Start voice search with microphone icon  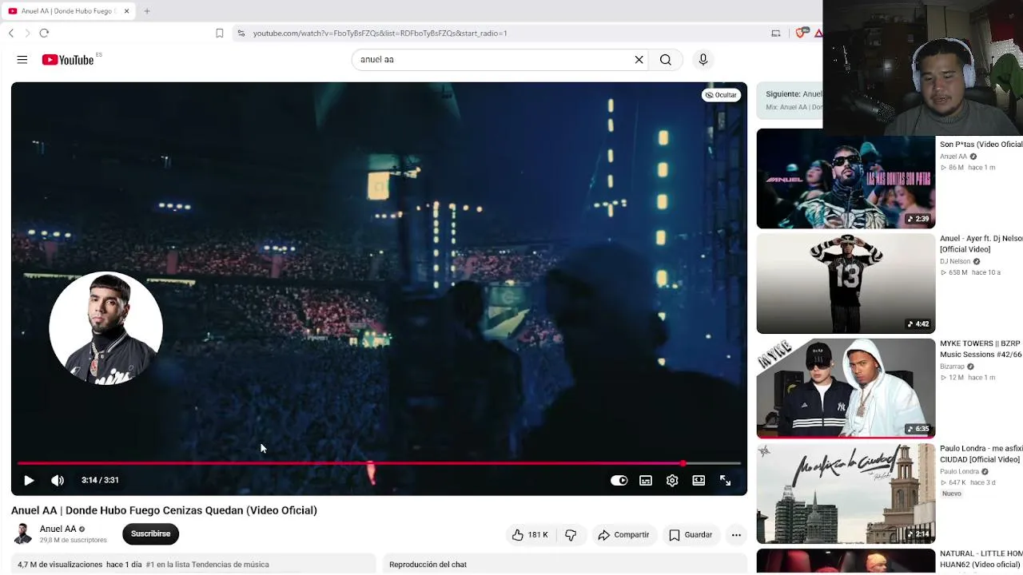703,60
